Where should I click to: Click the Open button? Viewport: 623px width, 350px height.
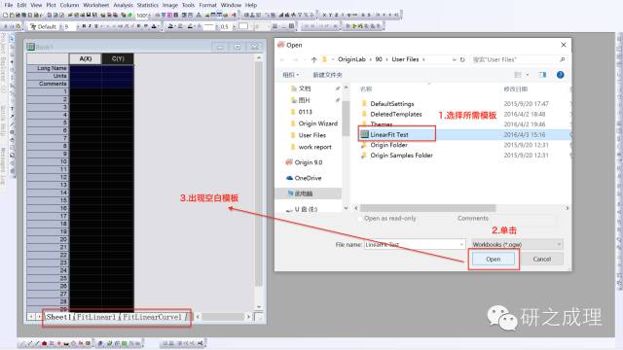[x=494, y=259]
